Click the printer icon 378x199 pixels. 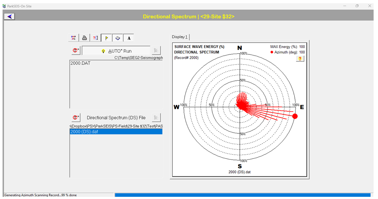pyautogui.click(x=84, y=38)
